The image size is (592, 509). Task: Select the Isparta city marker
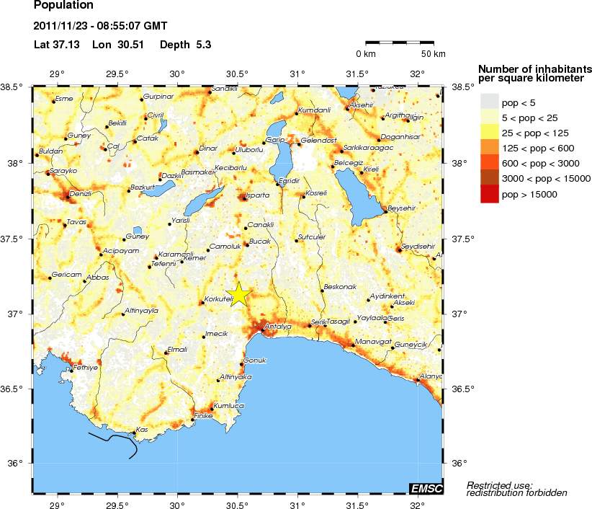click(x=243, y=196)
